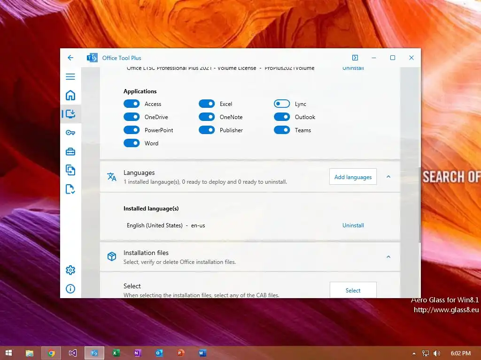
Task: Click the vertical scrollbar thumb
Action: 419,205
